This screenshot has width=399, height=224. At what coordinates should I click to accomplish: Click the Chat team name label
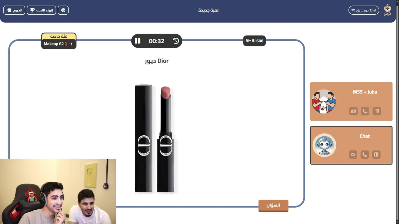(x=364, y=136)
